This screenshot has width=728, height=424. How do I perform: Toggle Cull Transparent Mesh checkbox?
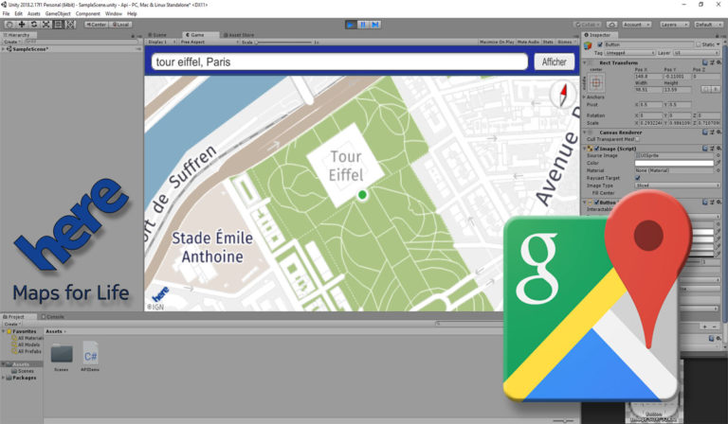tap(637, 139)
